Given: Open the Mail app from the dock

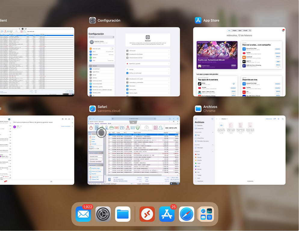Looking at the screenshot, I should [x=83, y=214].
